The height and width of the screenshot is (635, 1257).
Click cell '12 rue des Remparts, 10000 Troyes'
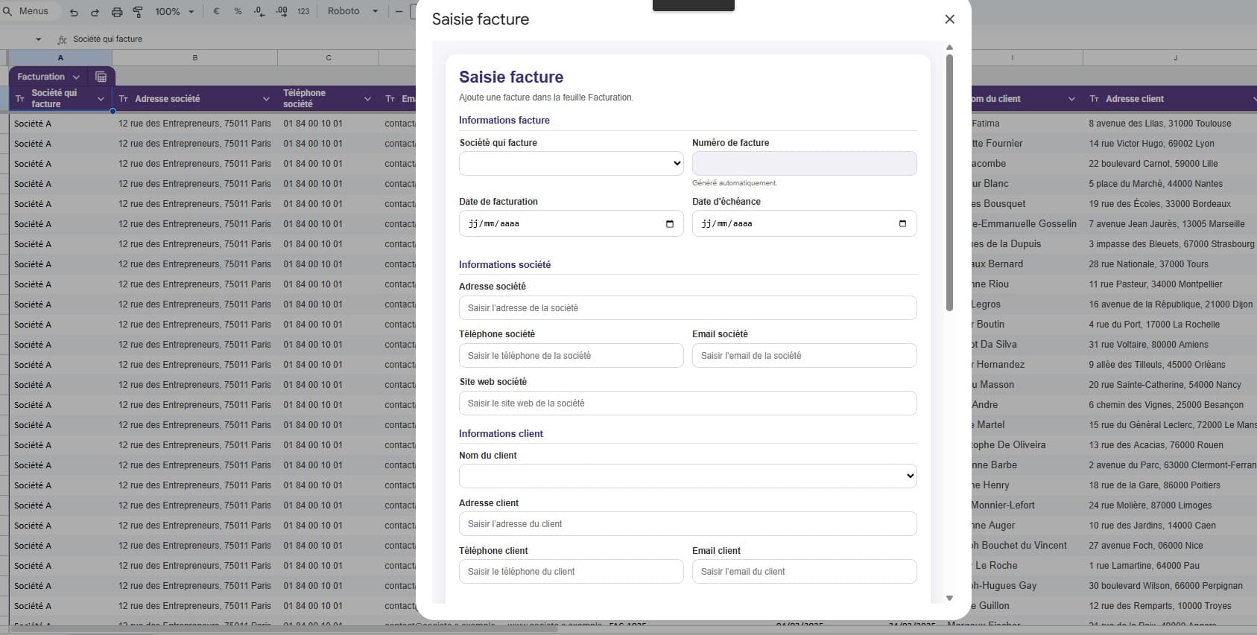point(1170,606)
